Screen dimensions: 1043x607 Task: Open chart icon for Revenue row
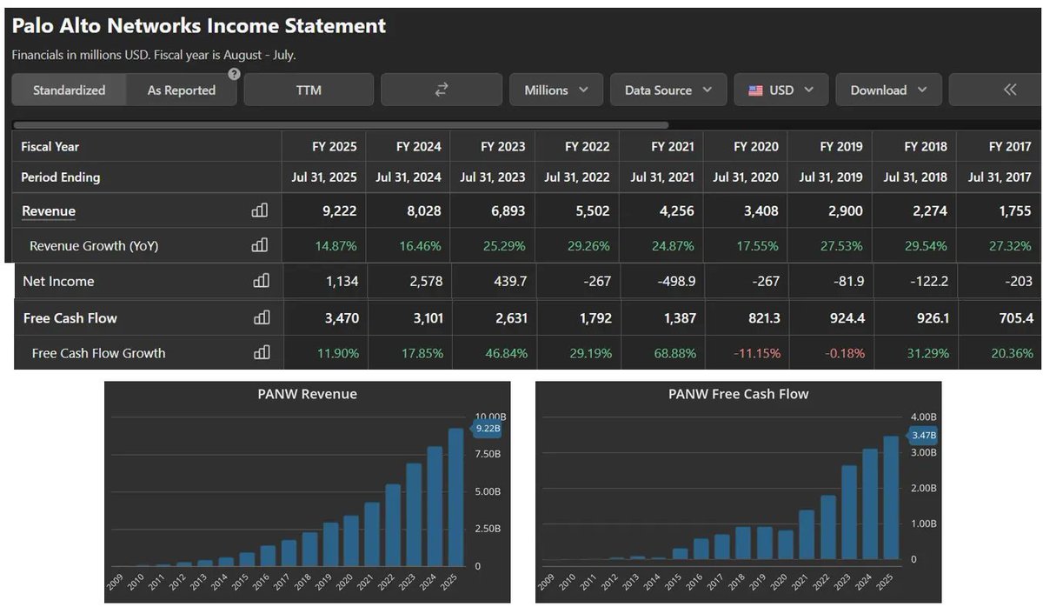click(x=259, y=210)
